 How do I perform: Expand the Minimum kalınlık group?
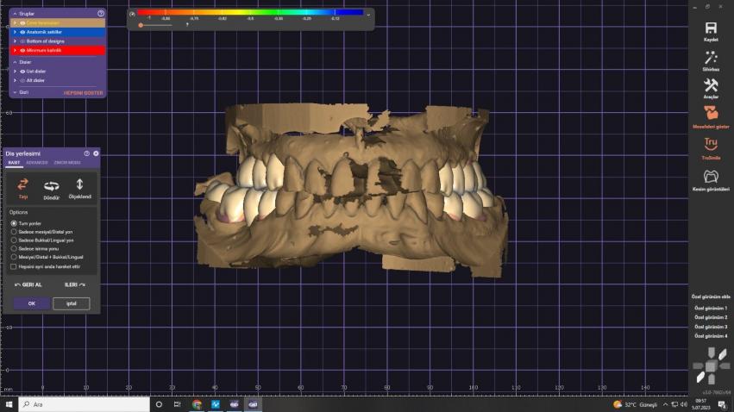pos(15,50)
